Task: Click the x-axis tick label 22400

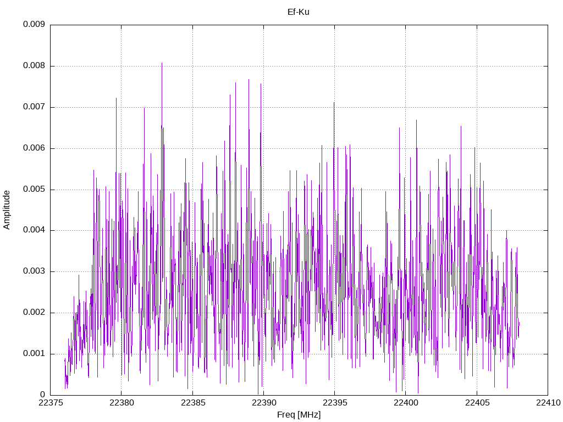Action: [x=406, y=403]
